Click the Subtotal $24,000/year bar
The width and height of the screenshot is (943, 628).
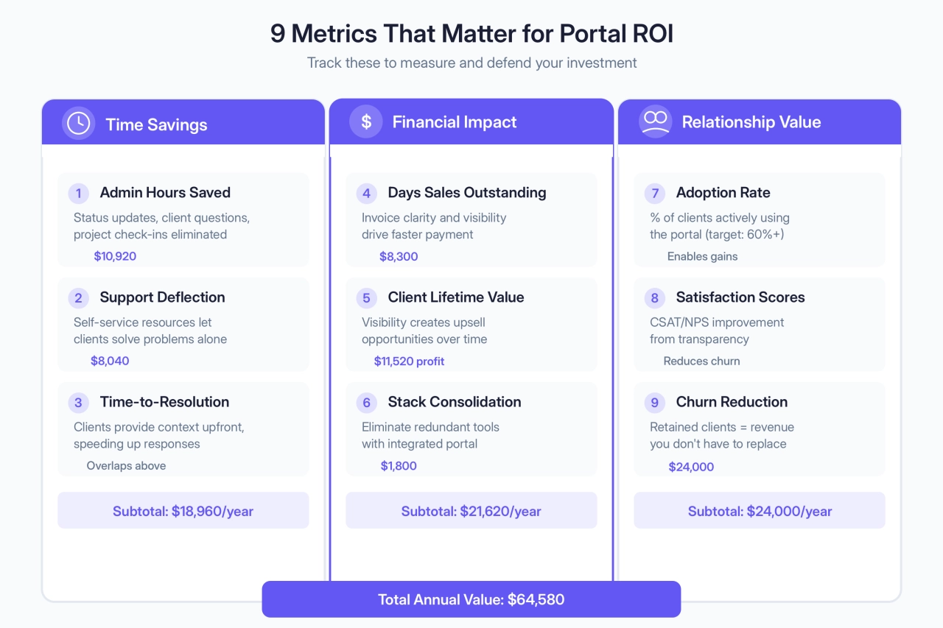760,510
